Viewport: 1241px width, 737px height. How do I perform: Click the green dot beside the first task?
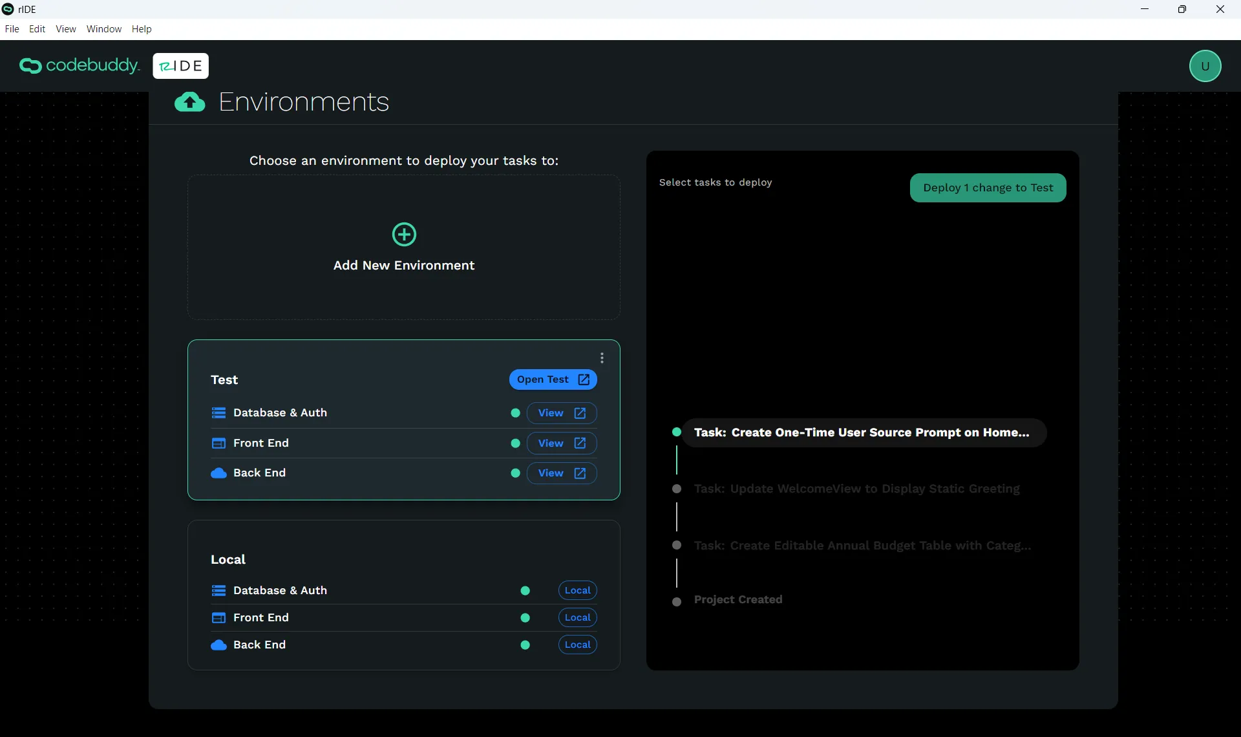tap(677, 432)
